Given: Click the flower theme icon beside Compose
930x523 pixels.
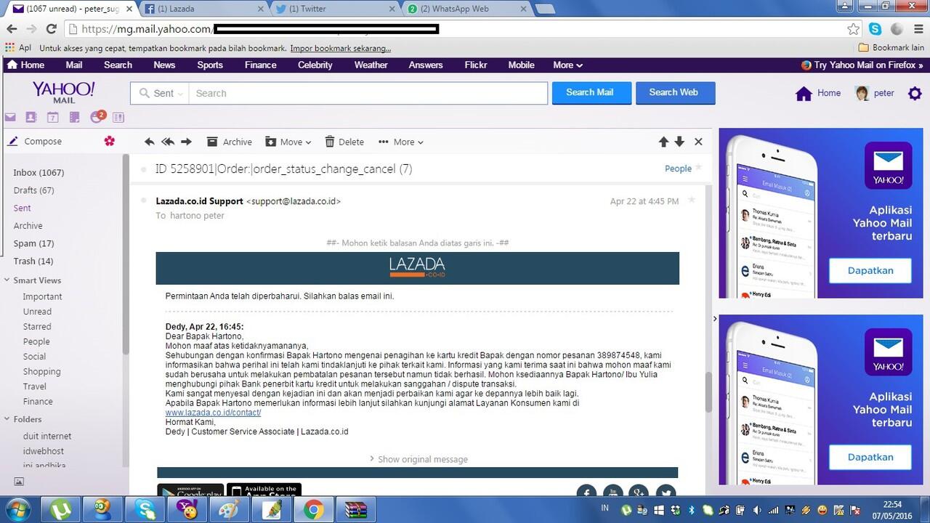Looking at the screenshot, I should pos(110,141).
